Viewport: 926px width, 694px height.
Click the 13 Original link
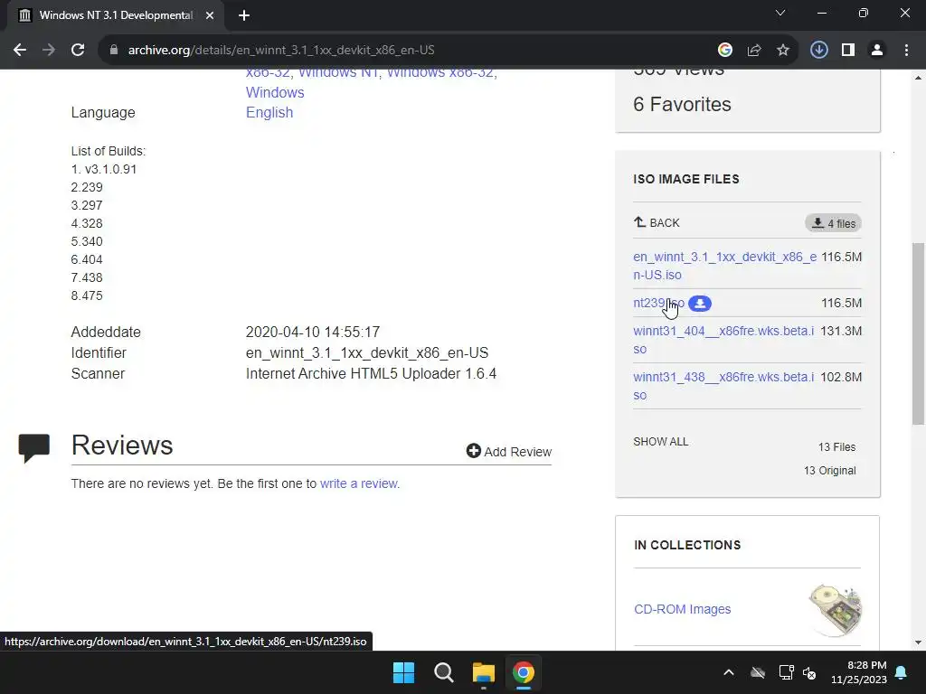(x=830, y=470)
